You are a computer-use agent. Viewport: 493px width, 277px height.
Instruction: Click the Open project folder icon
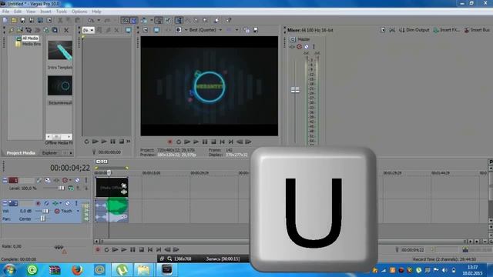[14, 21]
